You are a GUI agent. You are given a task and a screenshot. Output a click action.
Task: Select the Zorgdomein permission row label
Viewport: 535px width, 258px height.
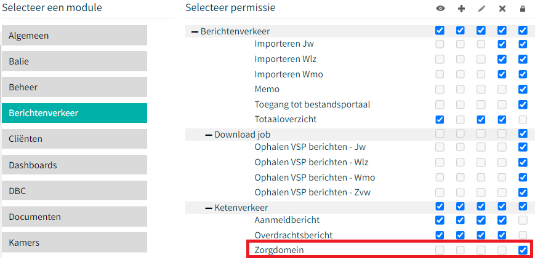[x=279, y=250]
